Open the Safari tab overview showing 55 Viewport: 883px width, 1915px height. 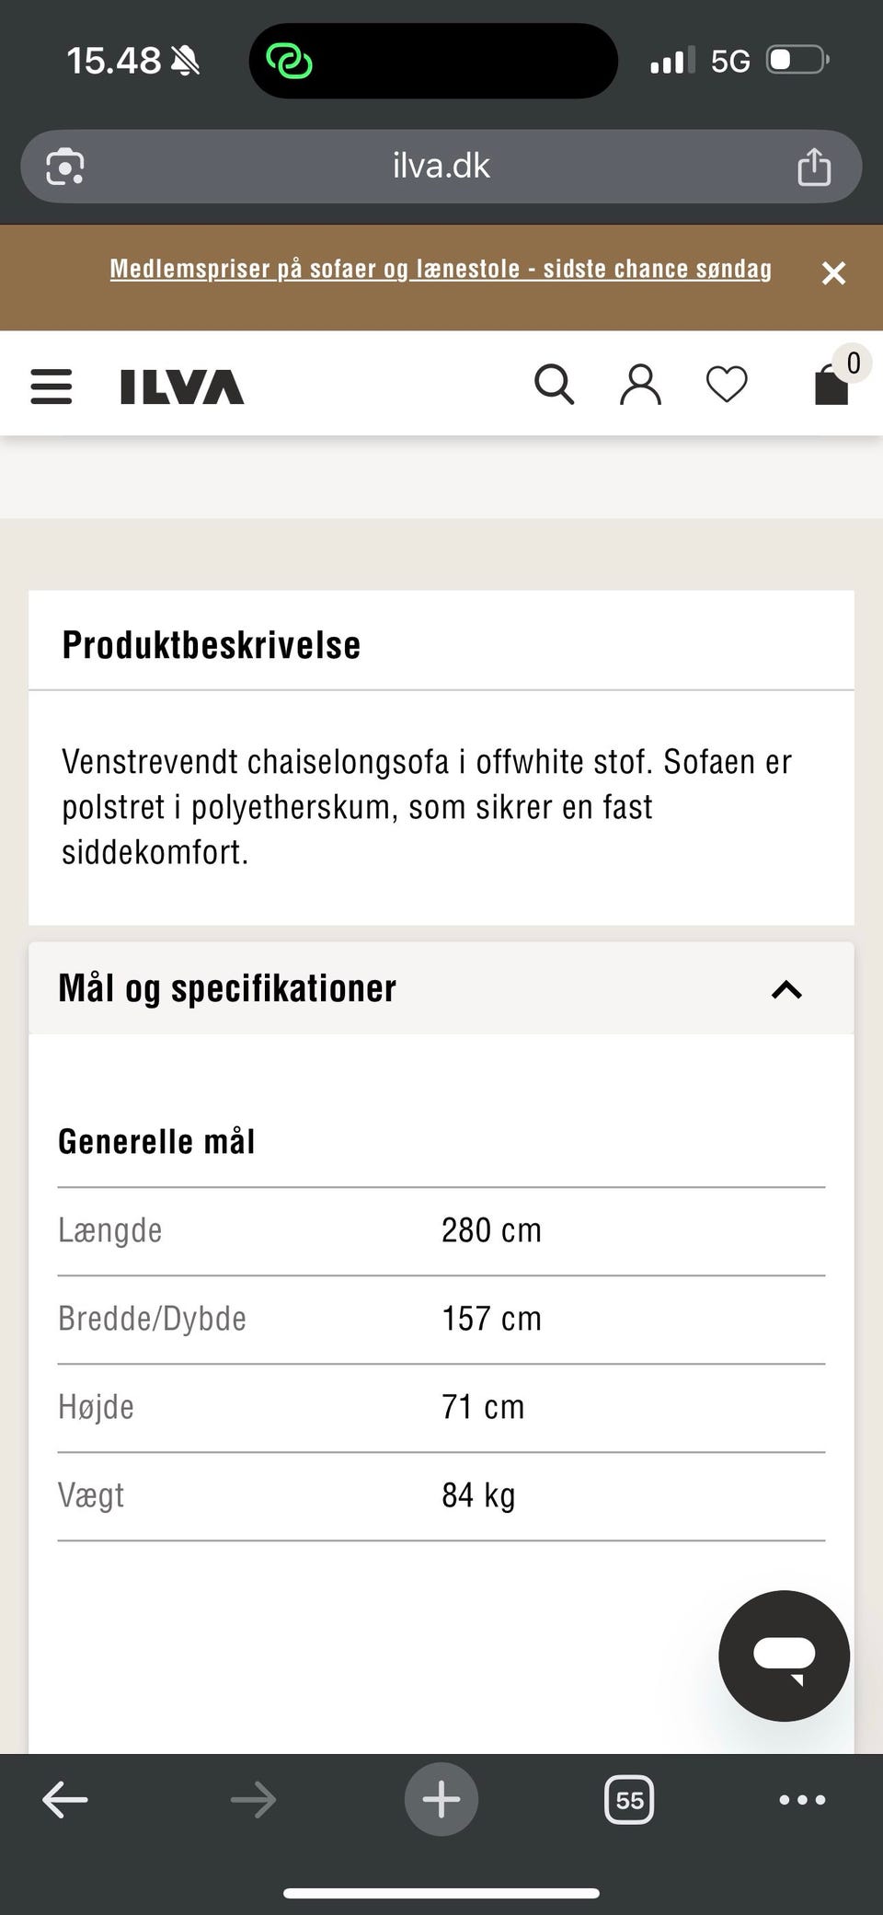[x=629, y=1800]
